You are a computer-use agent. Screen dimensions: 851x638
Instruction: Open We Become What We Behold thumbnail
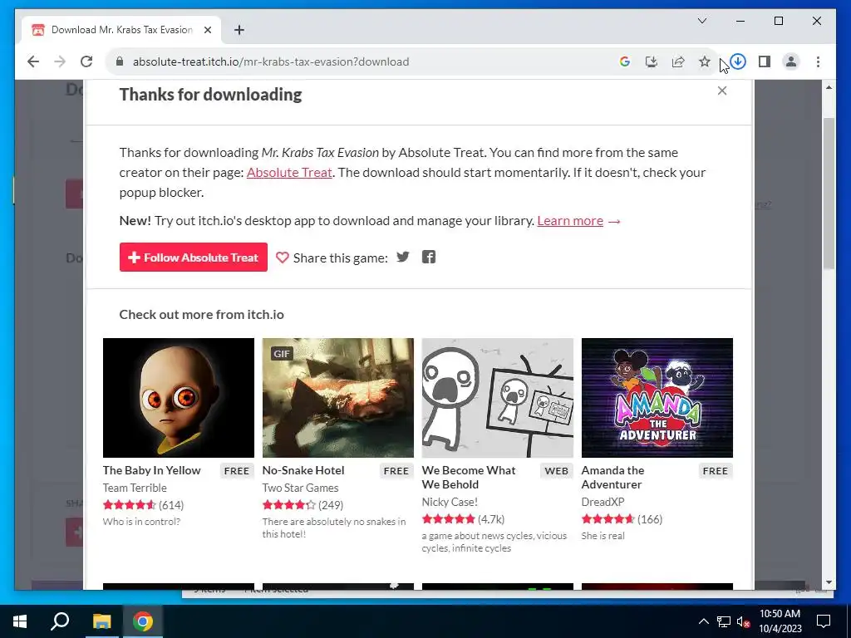click(x=498, y=398)
